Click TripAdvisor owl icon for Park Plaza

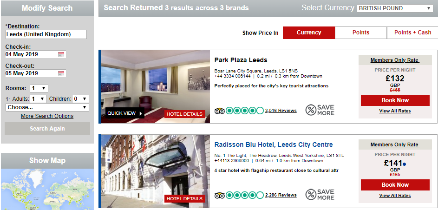point(220,111)
